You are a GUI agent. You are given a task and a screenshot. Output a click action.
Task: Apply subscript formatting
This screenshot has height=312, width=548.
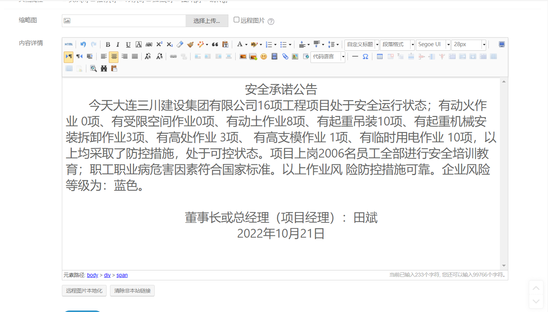coord(170,45)
